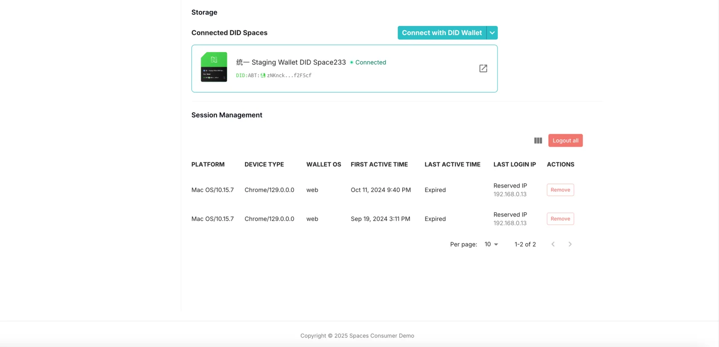Click the DID Space green thumbnail image
Viewport: 719px width, 347px height.
[x=214, y=67]
